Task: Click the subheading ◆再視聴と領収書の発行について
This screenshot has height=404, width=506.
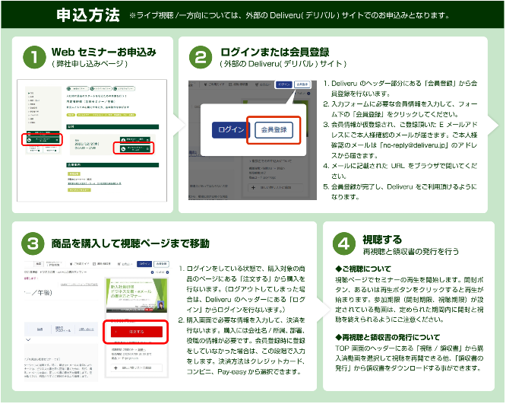Action: point(387,337)
